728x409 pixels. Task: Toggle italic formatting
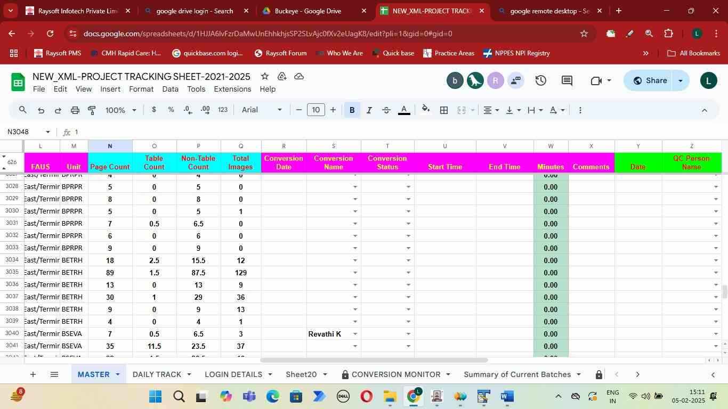click(369, 110)
